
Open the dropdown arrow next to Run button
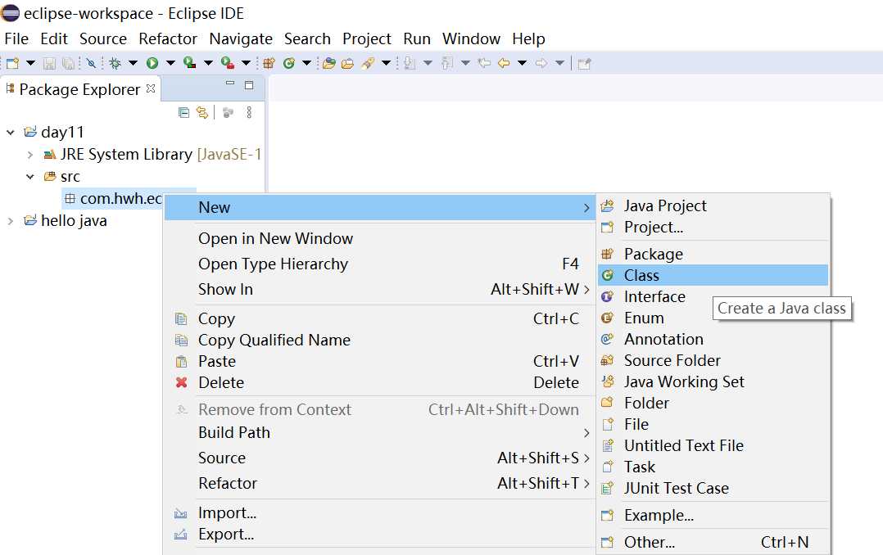[x=170, y=63]
